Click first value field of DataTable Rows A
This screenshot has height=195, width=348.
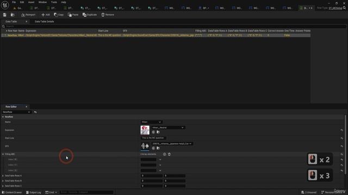point(152,175)
